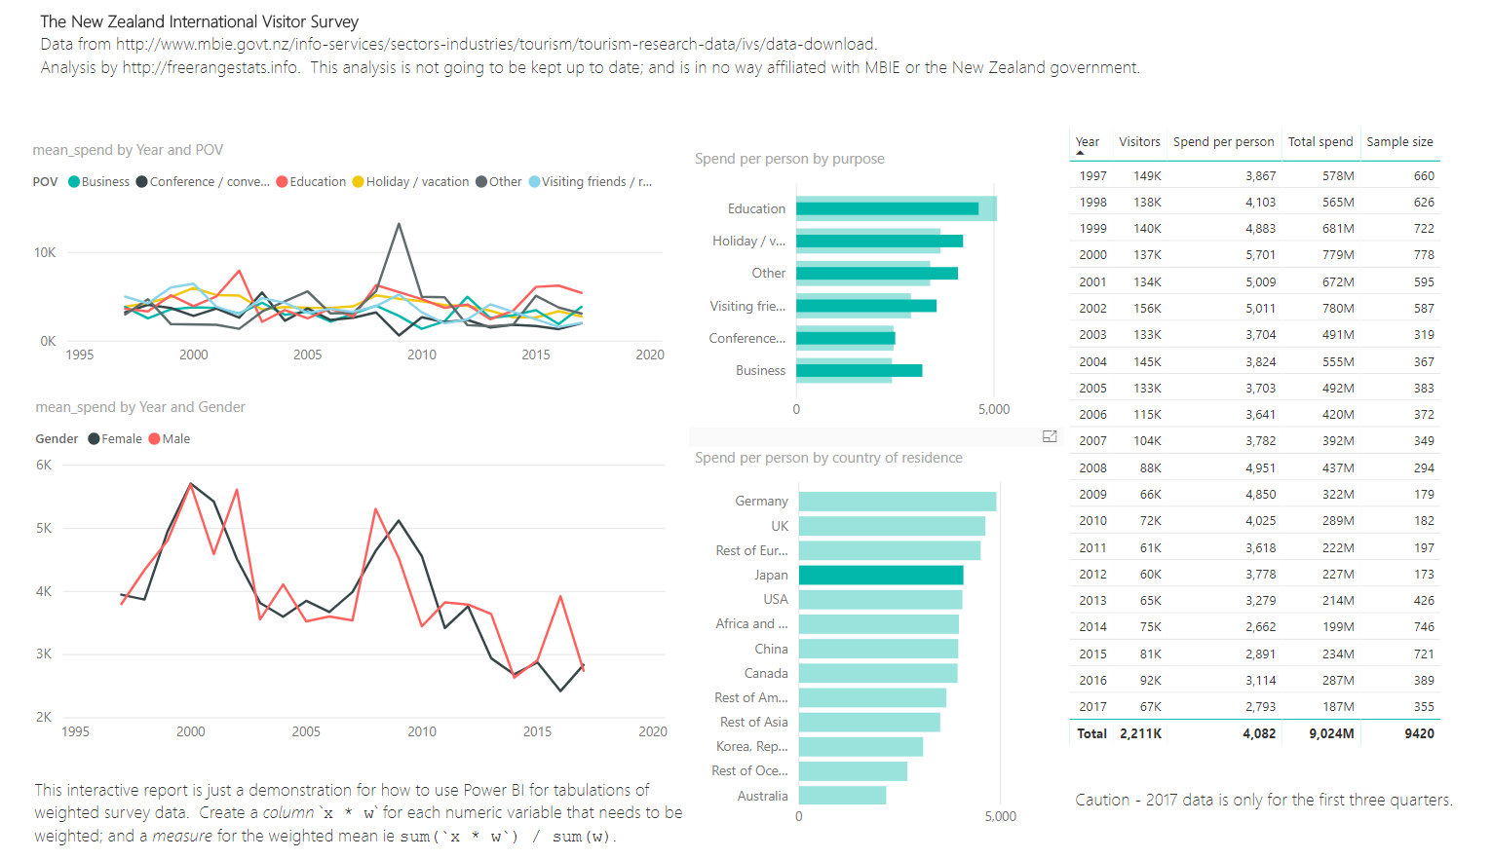This screenshot has width=1492, height=859.
Task: Select the Education color dot in the POV legend
Action: coord(284,181)
